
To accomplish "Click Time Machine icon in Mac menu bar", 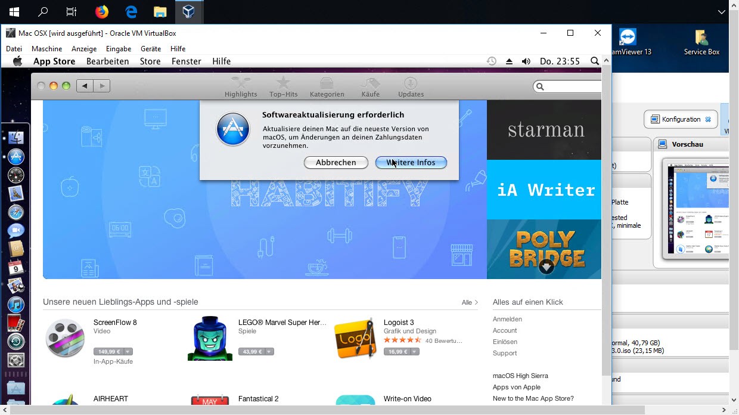I will coord(491,61).
